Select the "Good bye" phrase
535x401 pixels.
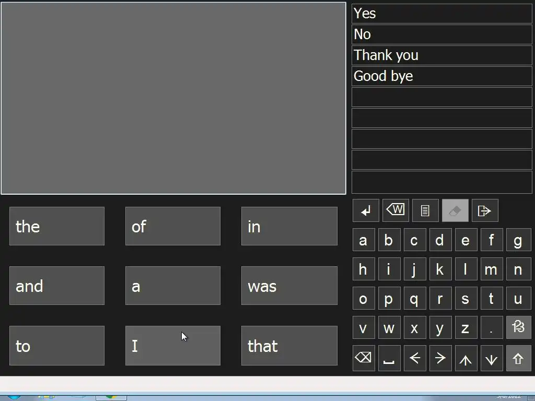click(x=441, y=76)
